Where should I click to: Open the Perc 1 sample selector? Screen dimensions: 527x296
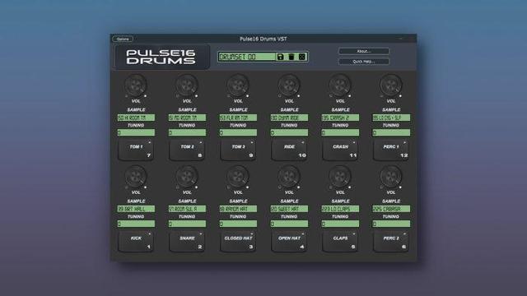(391, 118)
